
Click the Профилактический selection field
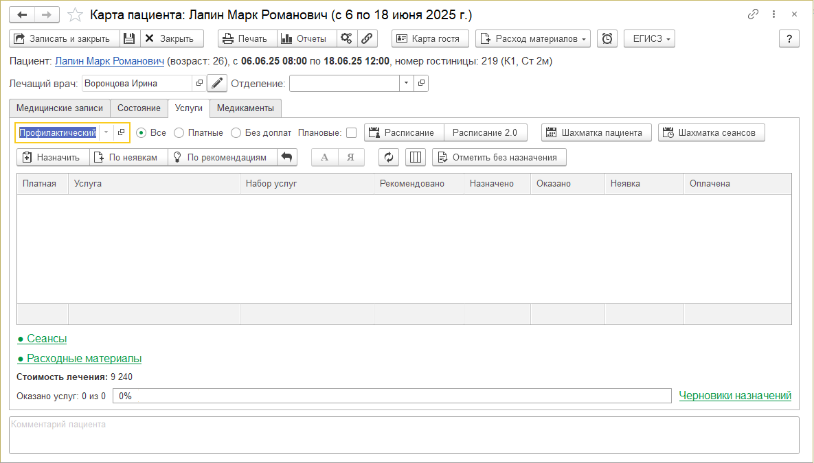58,132
